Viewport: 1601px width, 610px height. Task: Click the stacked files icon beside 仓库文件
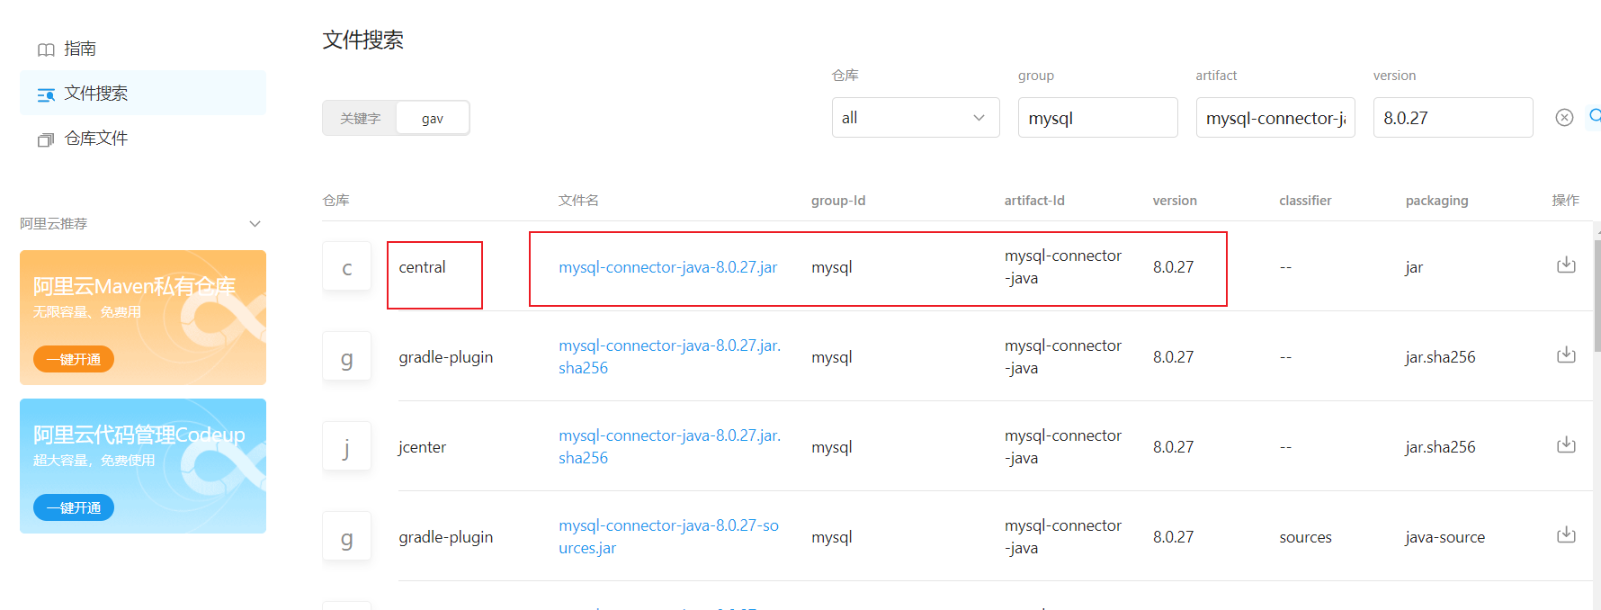coord(46,139)
